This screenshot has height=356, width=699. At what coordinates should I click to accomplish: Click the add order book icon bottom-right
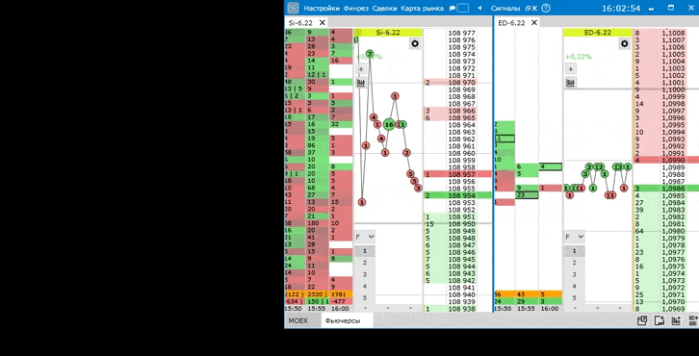693,320
